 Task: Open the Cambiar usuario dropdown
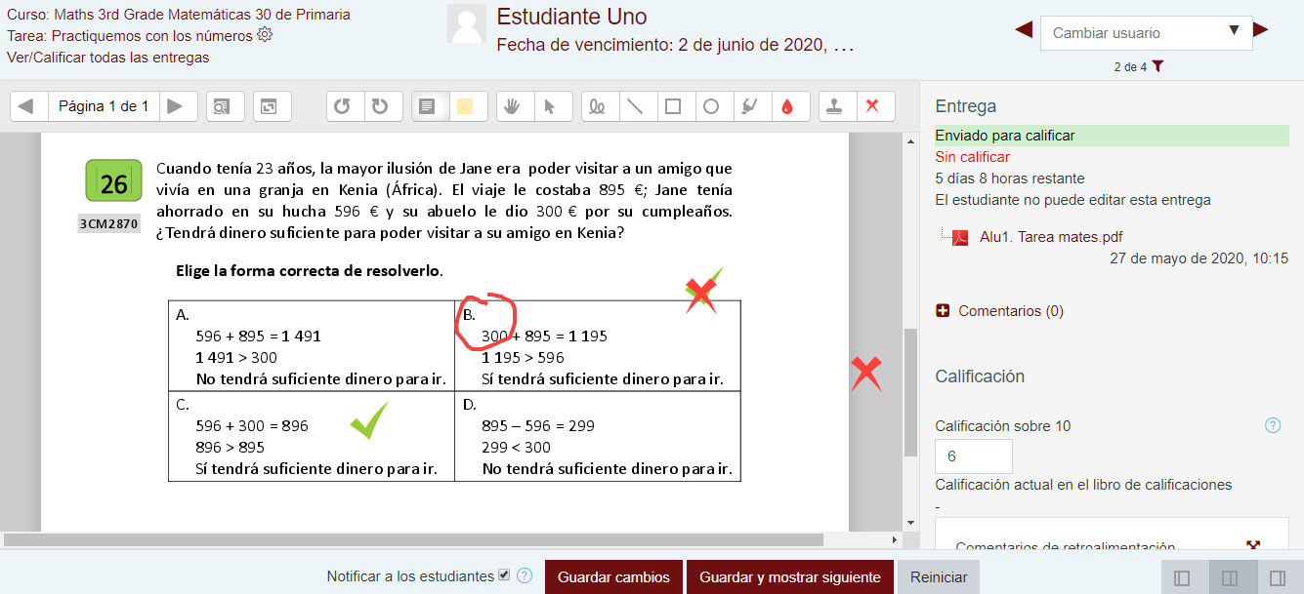(x=1146, y=32)
